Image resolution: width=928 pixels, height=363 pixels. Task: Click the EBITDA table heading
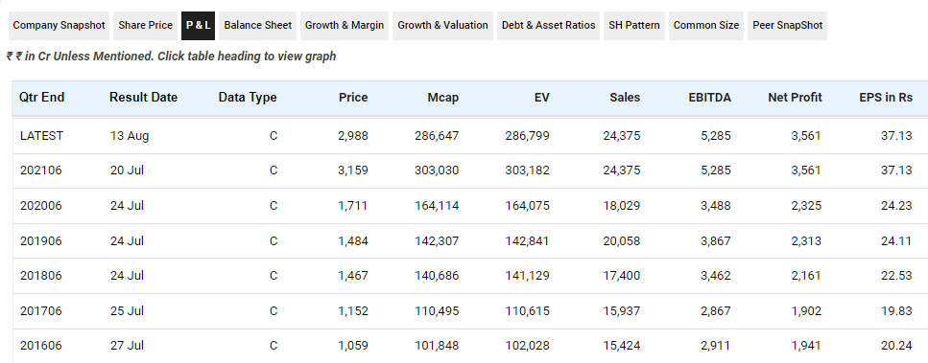(709, 98)
